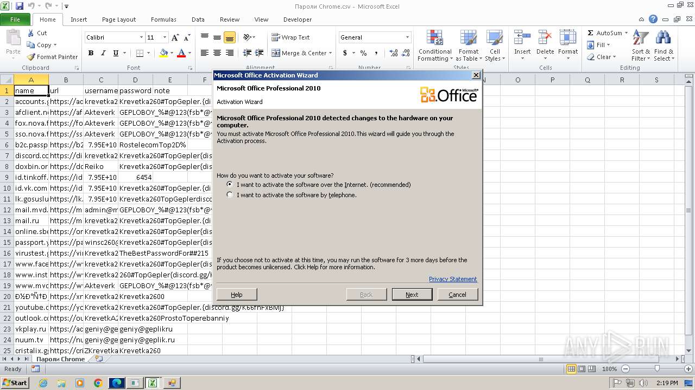Switch to the Developer tab
Viewport: 695px width, 390px height.
(298, 19)
